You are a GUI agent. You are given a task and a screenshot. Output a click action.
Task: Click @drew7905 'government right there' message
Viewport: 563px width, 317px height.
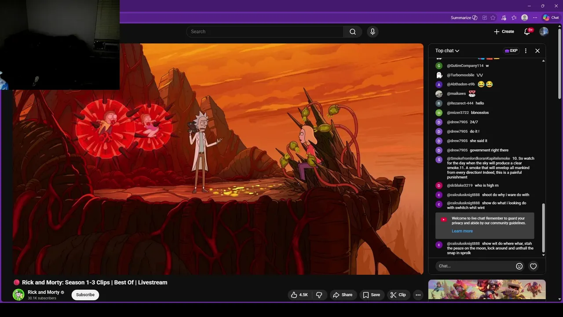point(486,150)
